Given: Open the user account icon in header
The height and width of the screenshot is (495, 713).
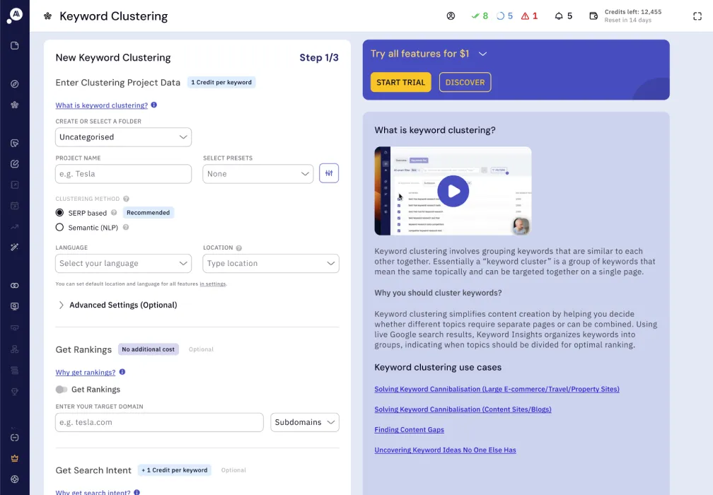Looking at the screenshot, I should pos(451,16).
